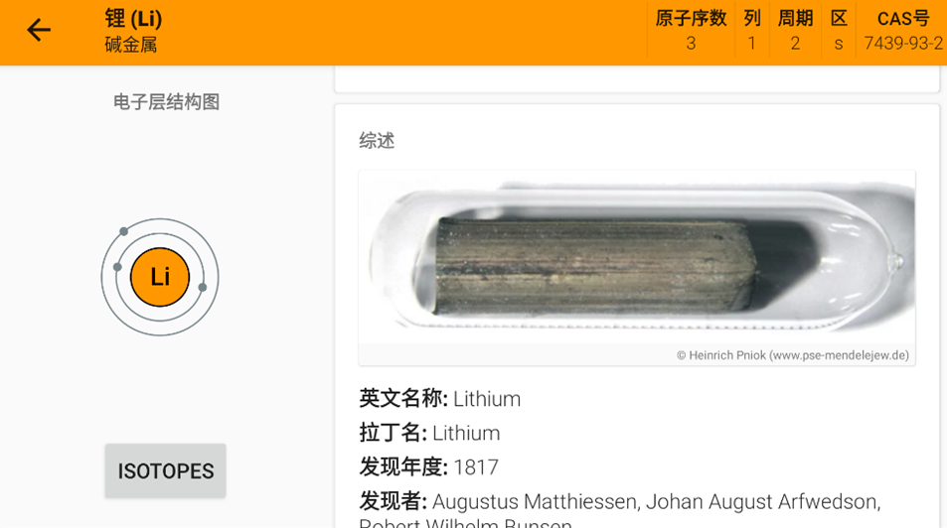The image size is (947, 528).
Task: Click the 锂 (Li) title text
Action: click(133, 18)
